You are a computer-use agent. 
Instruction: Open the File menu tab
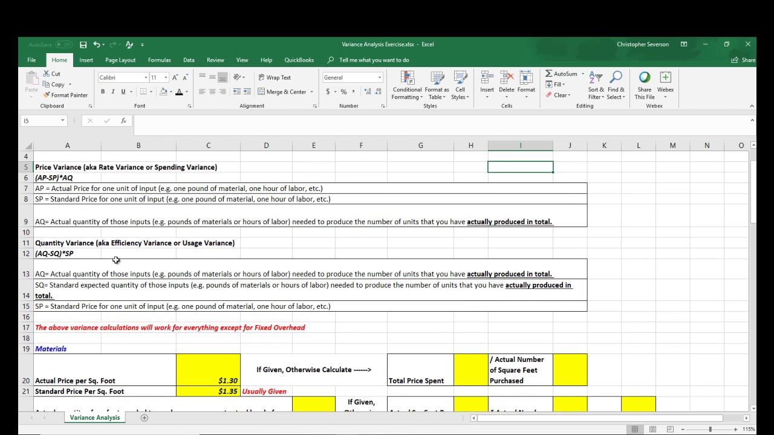click(31, 60)
